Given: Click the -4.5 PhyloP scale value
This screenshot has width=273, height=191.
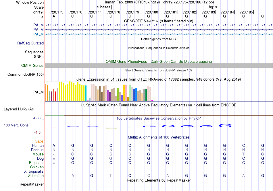Looking at the screenshot, I should pyautogui.click(x=37, y=132).
